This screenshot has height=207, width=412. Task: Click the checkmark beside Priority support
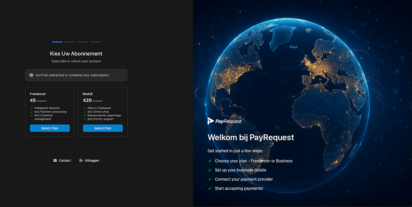(84, 119)
